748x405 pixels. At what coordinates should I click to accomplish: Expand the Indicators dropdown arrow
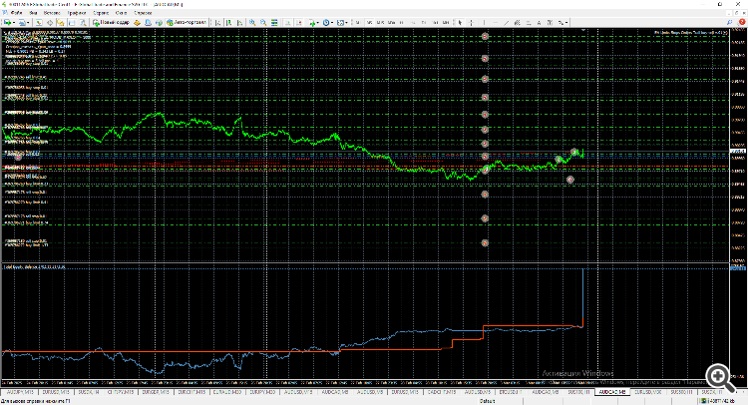(x=318, y=22)
